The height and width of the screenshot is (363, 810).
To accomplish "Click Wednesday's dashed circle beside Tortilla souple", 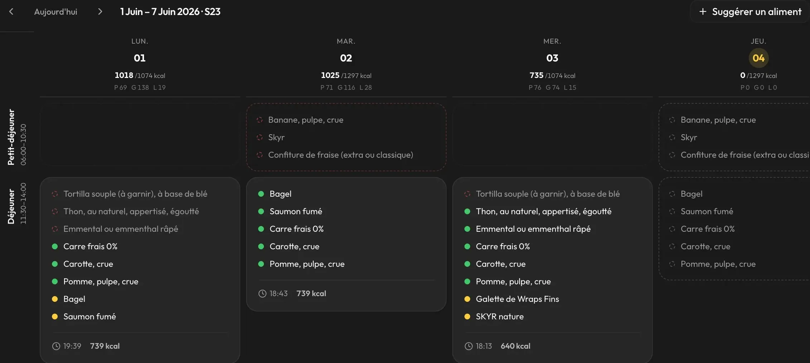I will tap(467, 194).
